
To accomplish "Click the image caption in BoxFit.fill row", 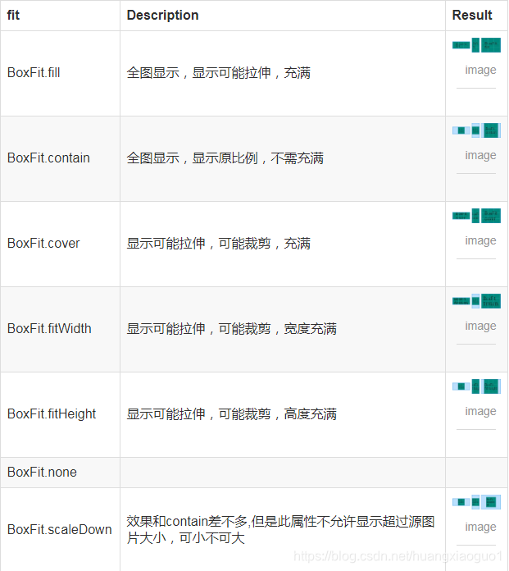I will tap(480, 70).
